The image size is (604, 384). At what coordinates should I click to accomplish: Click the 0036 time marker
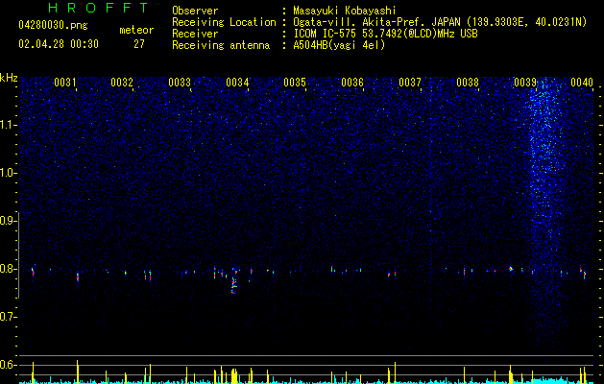[x=352, y=83]
